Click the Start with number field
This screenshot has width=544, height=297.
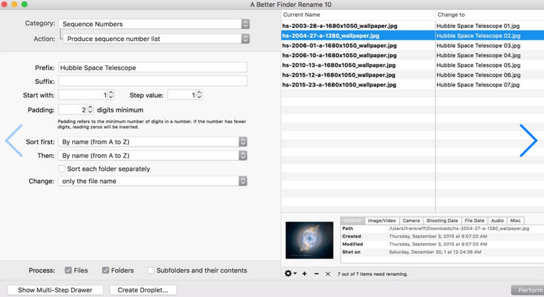click(x=83, y=95)
